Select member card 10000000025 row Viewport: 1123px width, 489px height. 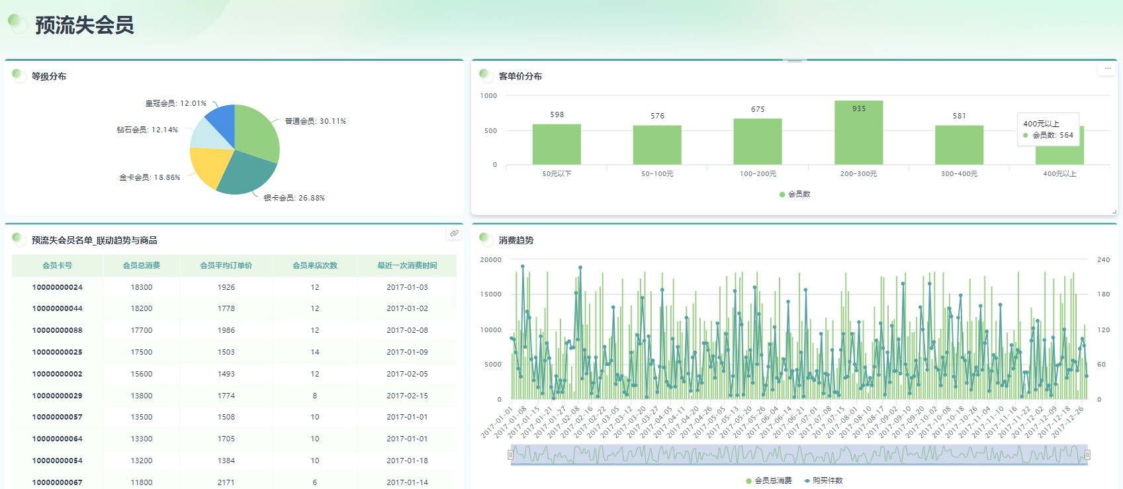(234, 352)
